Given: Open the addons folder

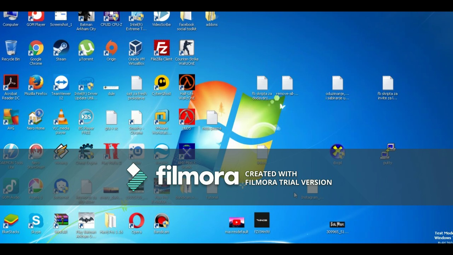Looking at the screenshot, I should pyautogui.click(x=212, y=16).
